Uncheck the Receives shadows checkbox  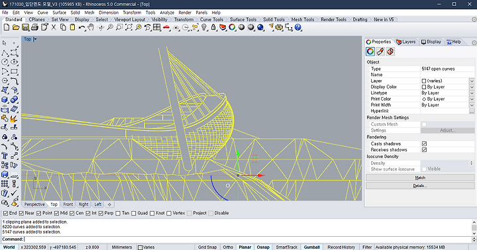424,149
